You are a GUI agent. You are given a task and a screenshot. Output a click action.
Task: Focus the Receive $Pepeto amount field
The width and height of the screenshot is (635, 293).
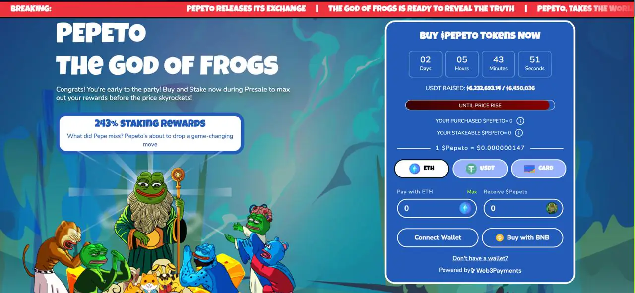[x=523, y=208]
